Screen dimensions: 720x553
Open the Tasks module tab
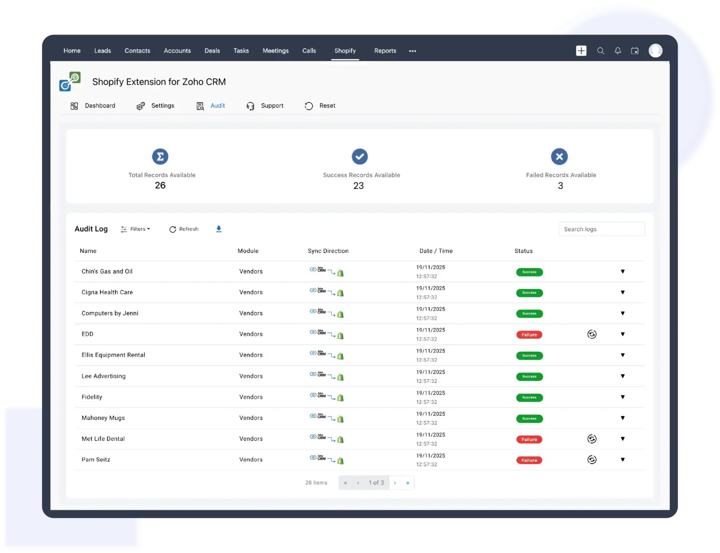(x=241, y=51)
